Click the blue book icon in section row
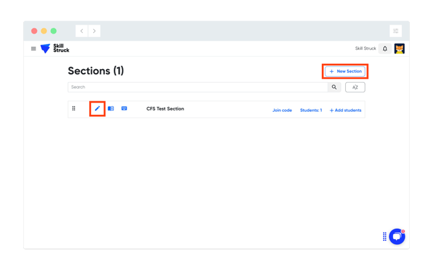The image size is (433, 270). coord(111,109)
